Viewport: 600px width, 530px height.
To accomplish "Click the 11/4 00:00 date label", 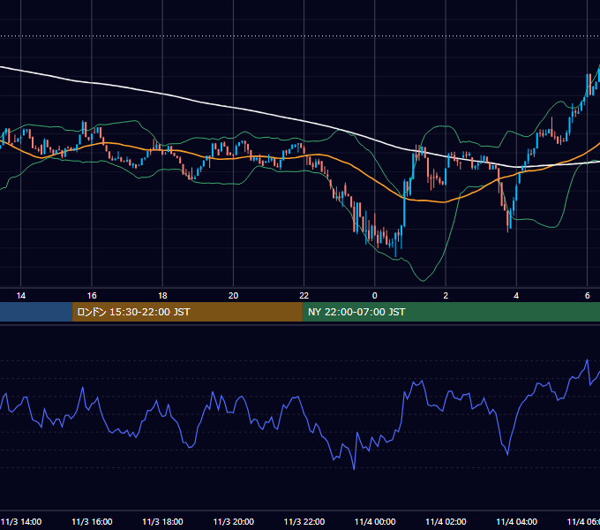I will 375,521.
